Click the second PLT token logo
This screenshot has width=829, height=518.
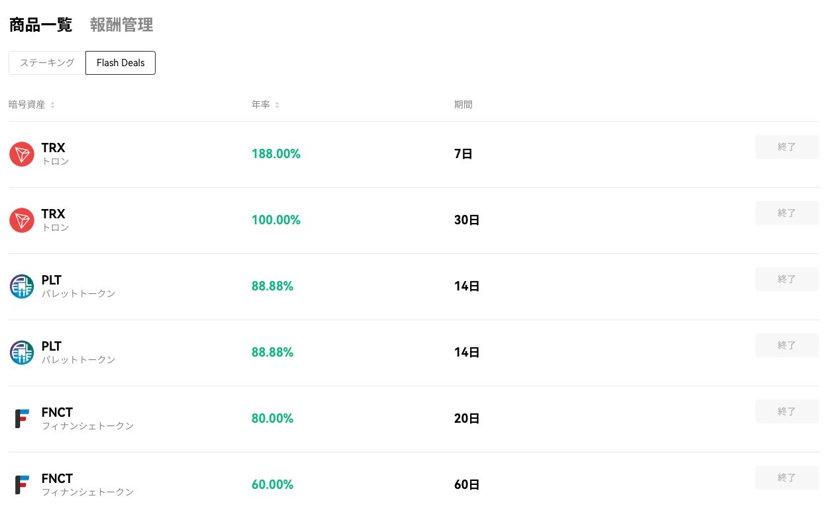tap(22, 353)
